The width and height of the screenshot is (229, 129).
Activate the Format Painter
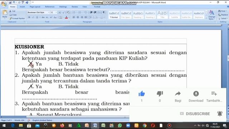point(17,18)
